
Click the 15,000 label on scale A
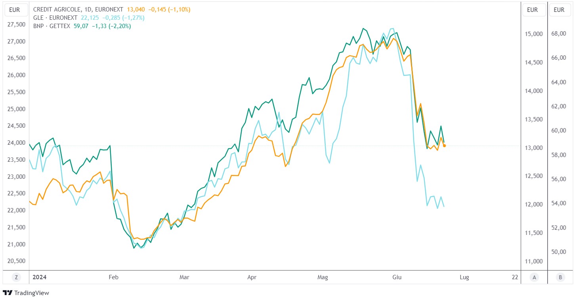click(533, 34)
